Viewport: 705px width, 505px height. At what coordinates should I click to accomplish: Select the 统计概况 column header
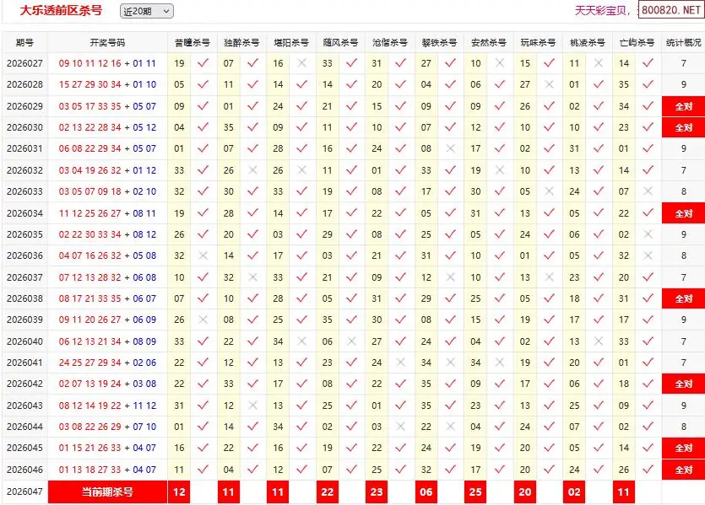(683, 42)
